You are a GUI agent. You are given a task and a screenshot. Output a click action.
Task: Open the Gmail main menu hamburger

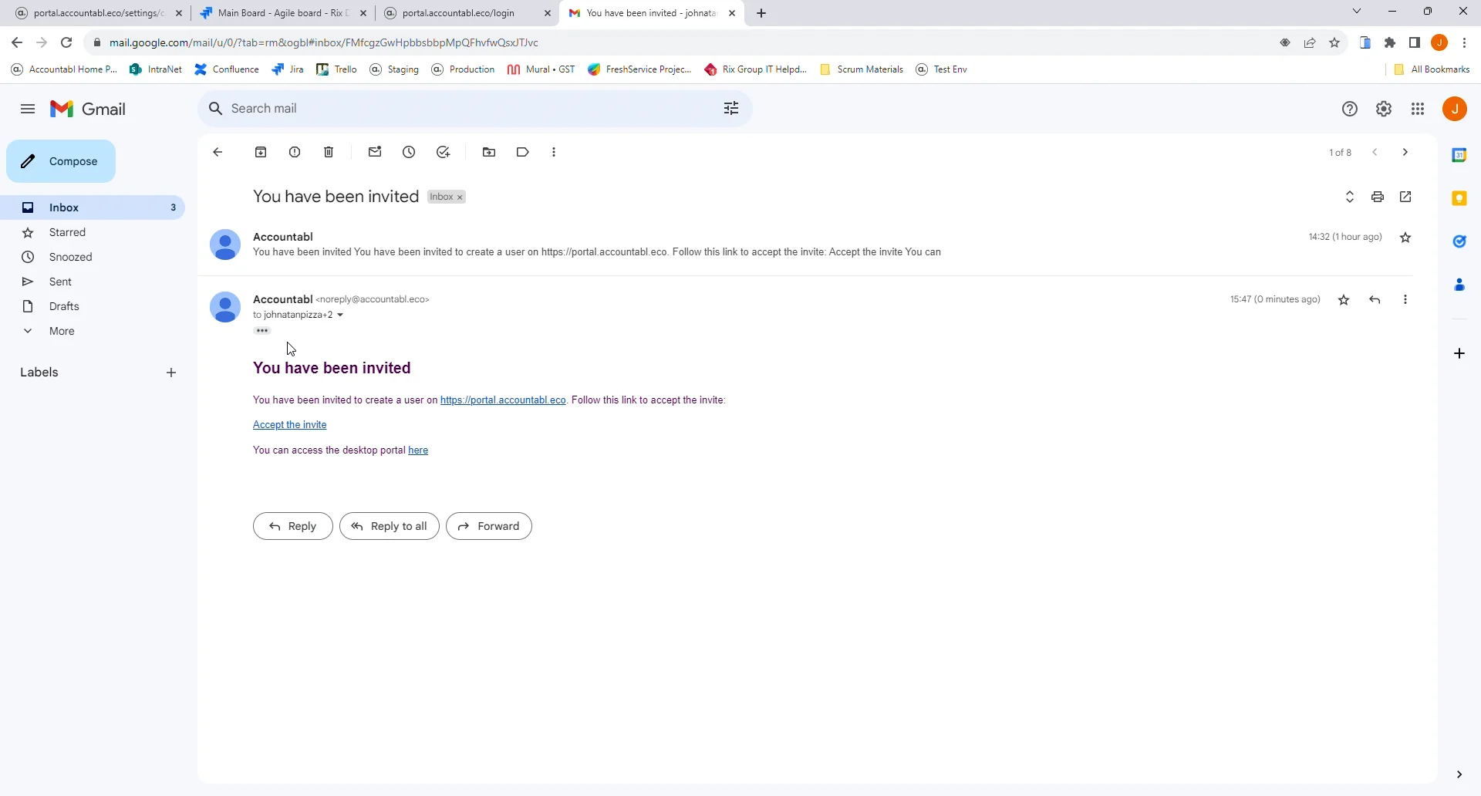tap(28, 109)
